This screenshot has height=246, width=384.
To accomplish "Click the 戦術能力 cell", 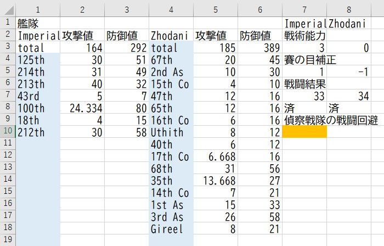I will [304, 35].
